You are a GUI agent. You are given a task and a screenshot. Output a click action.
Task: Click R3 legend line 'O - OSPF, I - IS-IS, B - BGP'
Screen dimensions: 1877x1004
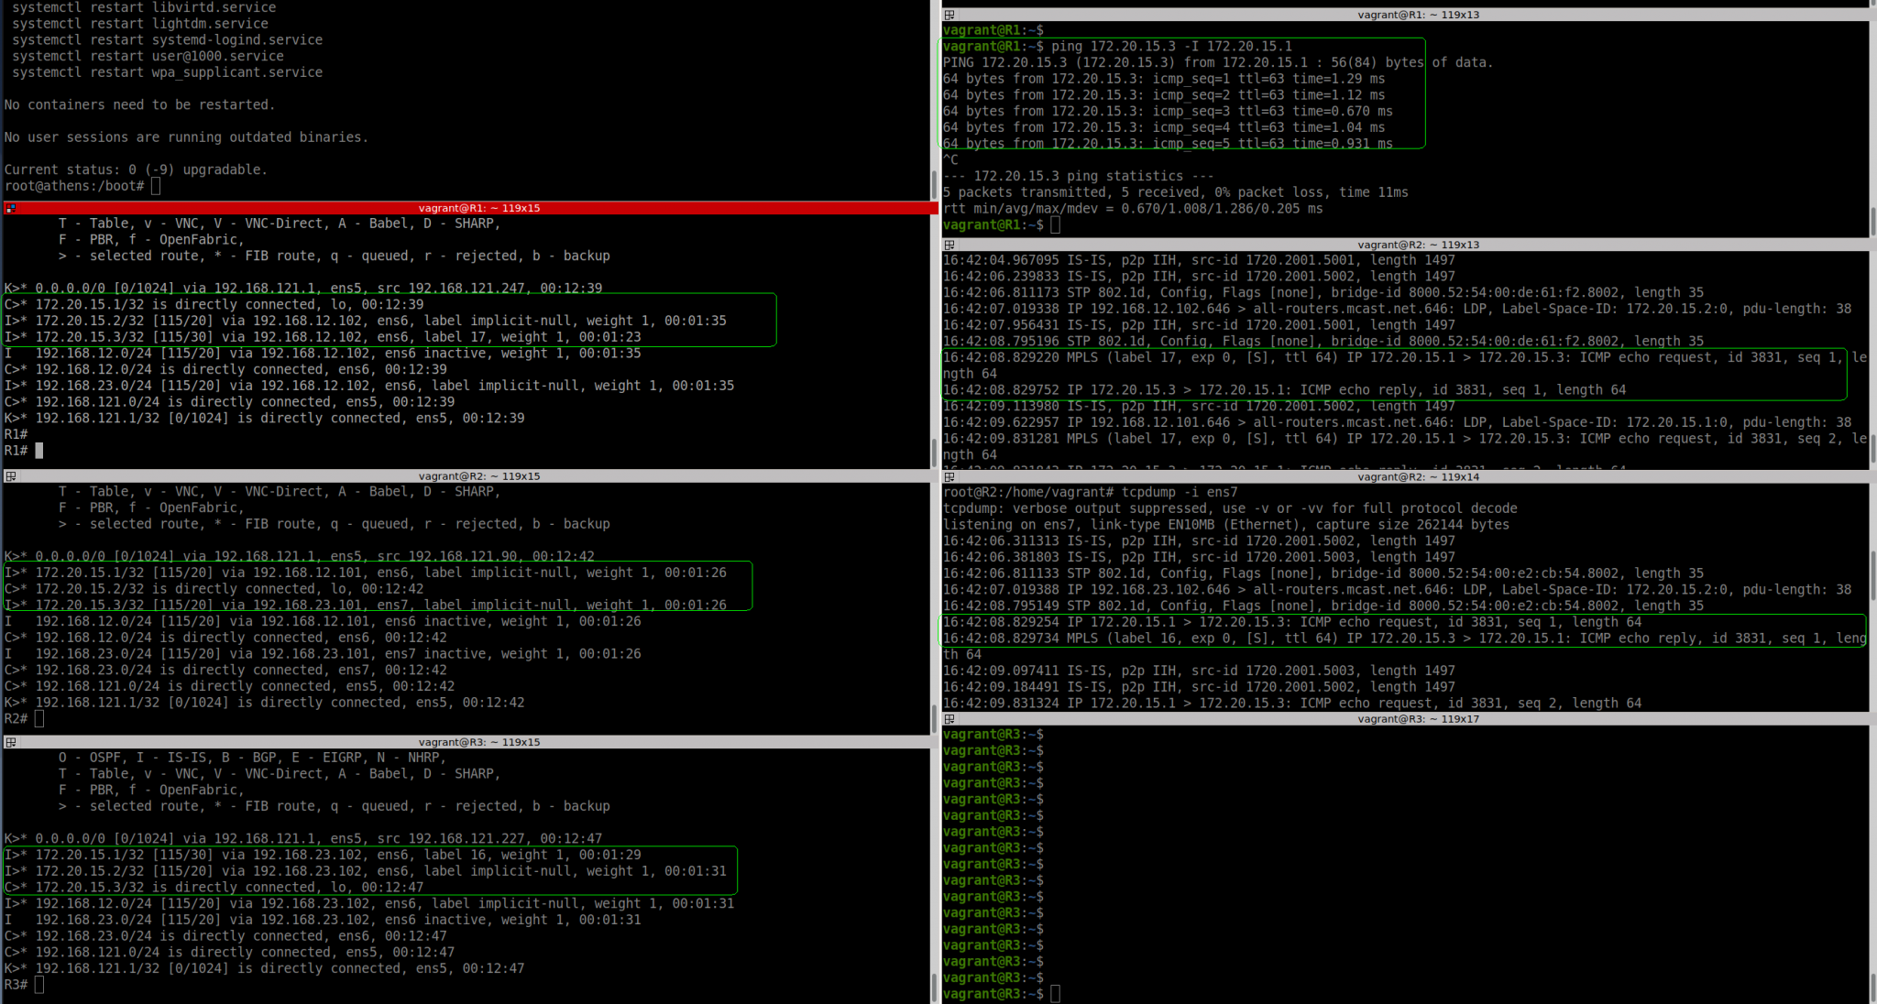252,758
